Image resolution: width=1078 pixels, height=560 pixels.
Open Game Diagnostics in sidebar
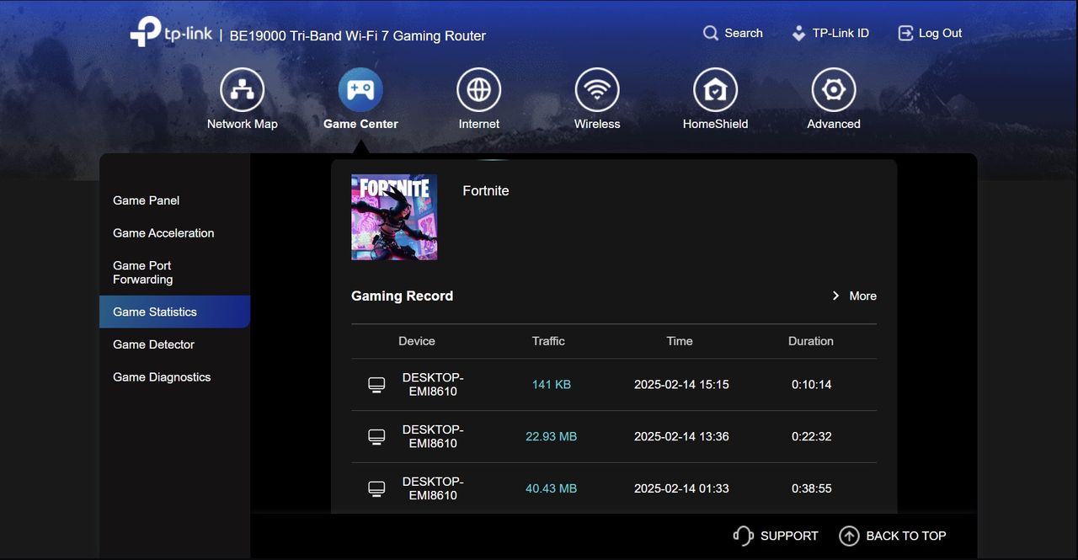coord(162,377)
